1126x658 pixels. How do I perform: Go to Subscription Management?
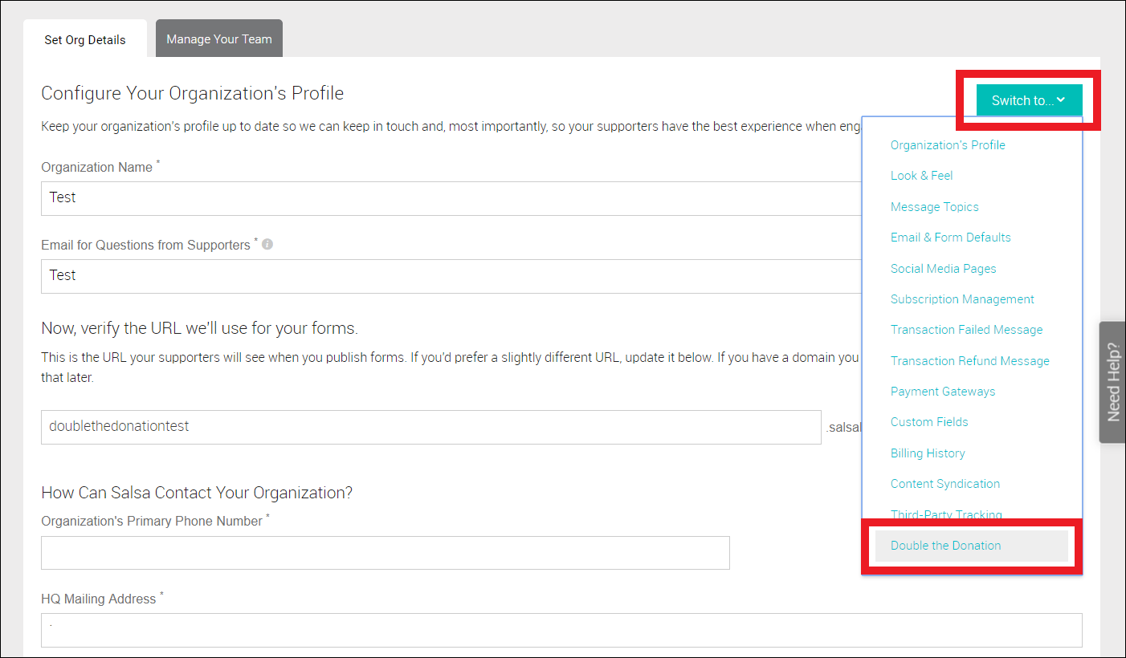point(962,299)
